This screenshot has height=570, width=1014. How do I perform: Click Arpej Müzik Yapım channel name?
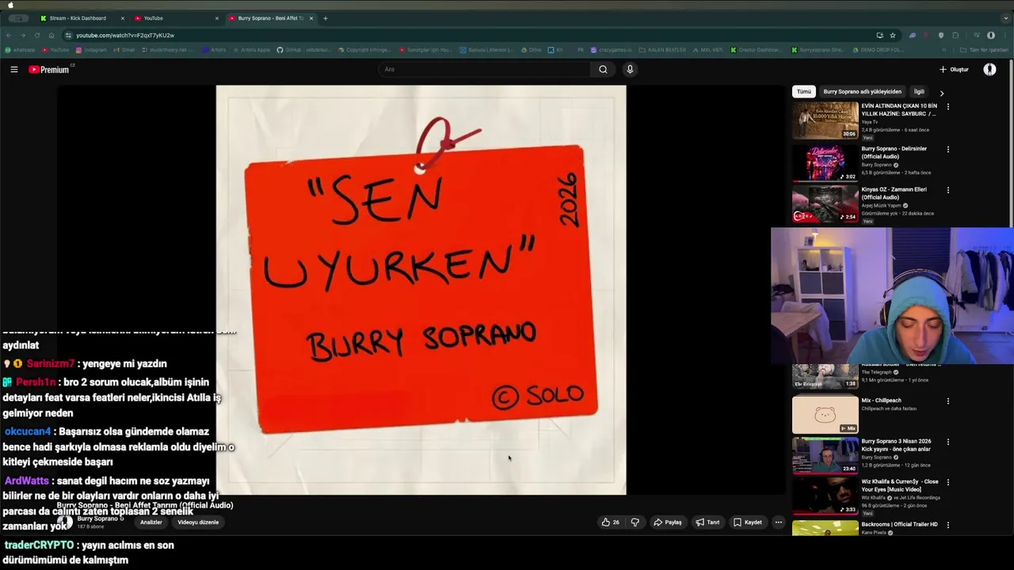tap(882, 205)
